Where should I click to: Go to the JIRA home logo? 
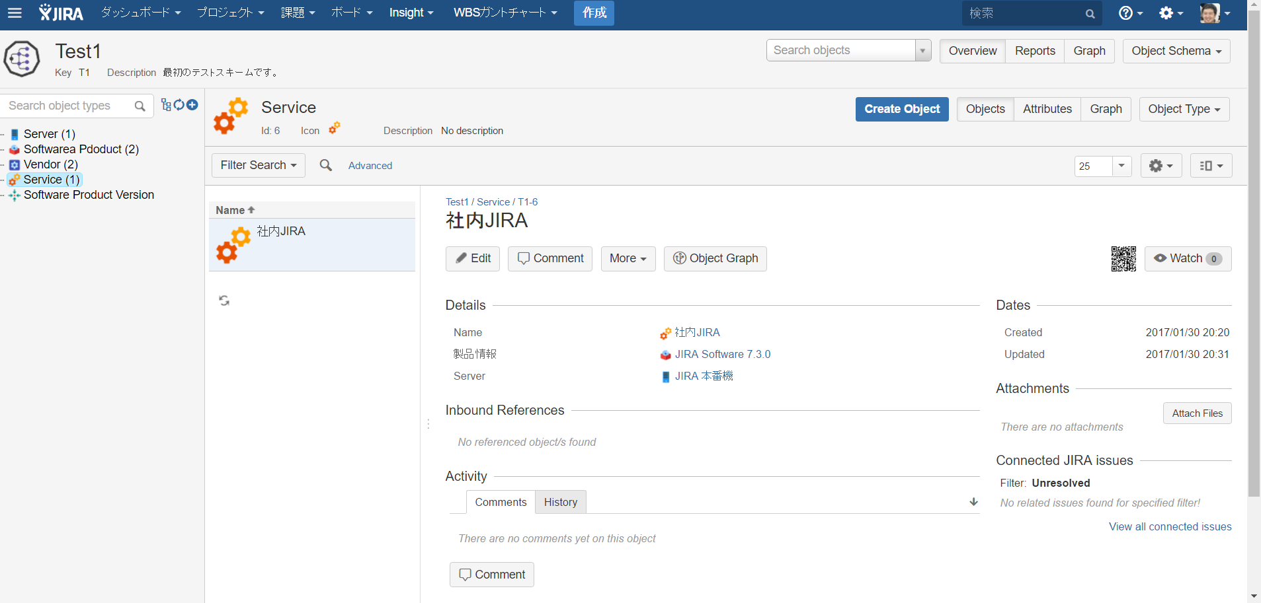[x=61, y=13]
